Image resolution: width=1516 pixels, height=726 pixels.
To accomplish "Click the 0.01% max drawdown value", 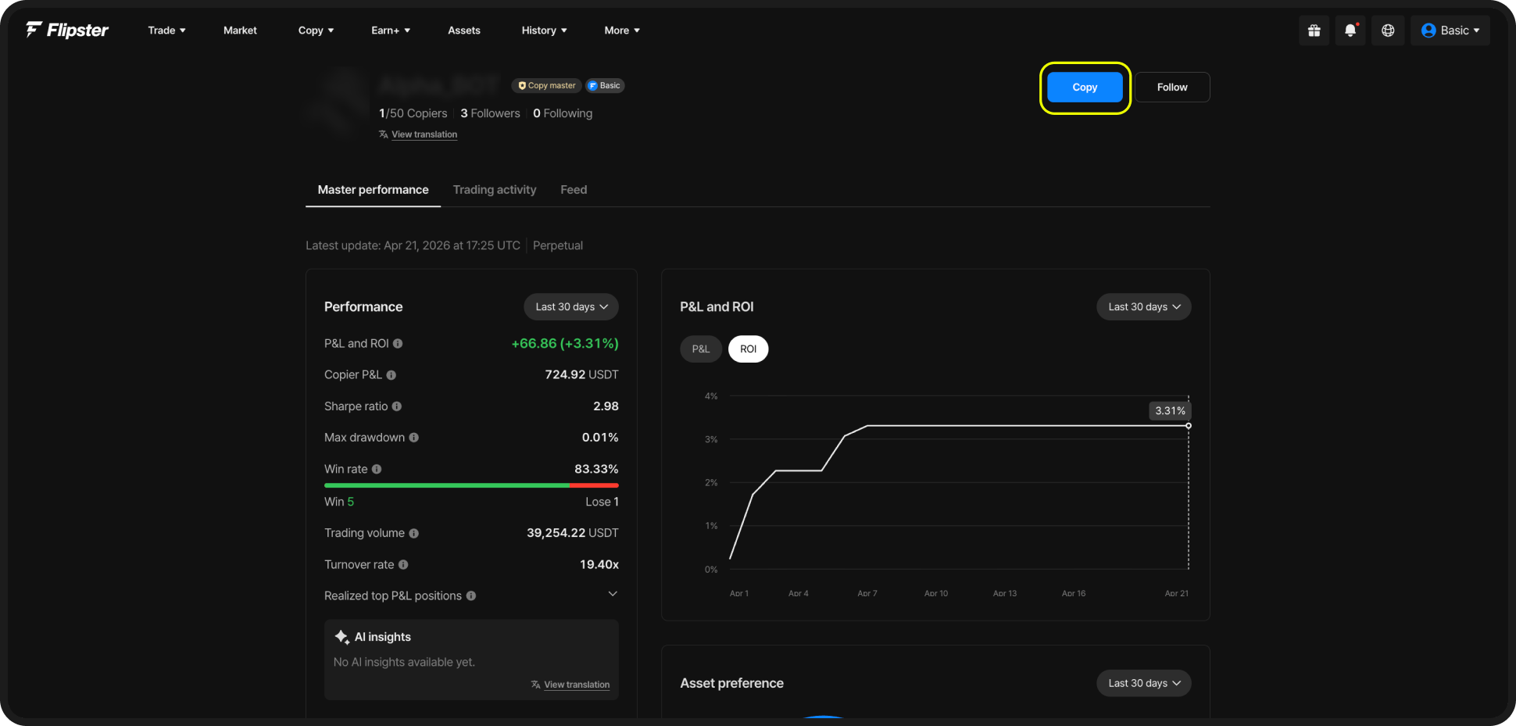I will pos(600,438).
